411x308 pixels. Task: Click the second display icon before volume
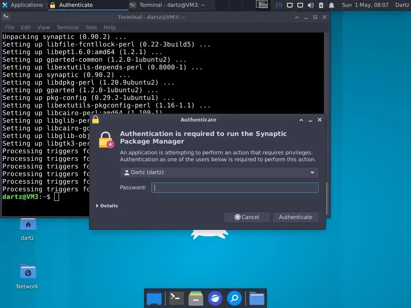tap(300, 5)
